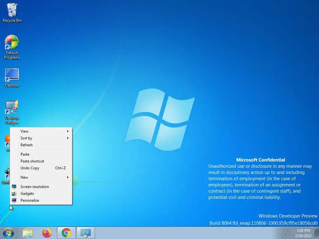Select the Default Programs desktop shortcut

12,47
